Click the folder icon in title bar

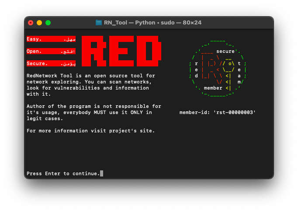(99, 23)
